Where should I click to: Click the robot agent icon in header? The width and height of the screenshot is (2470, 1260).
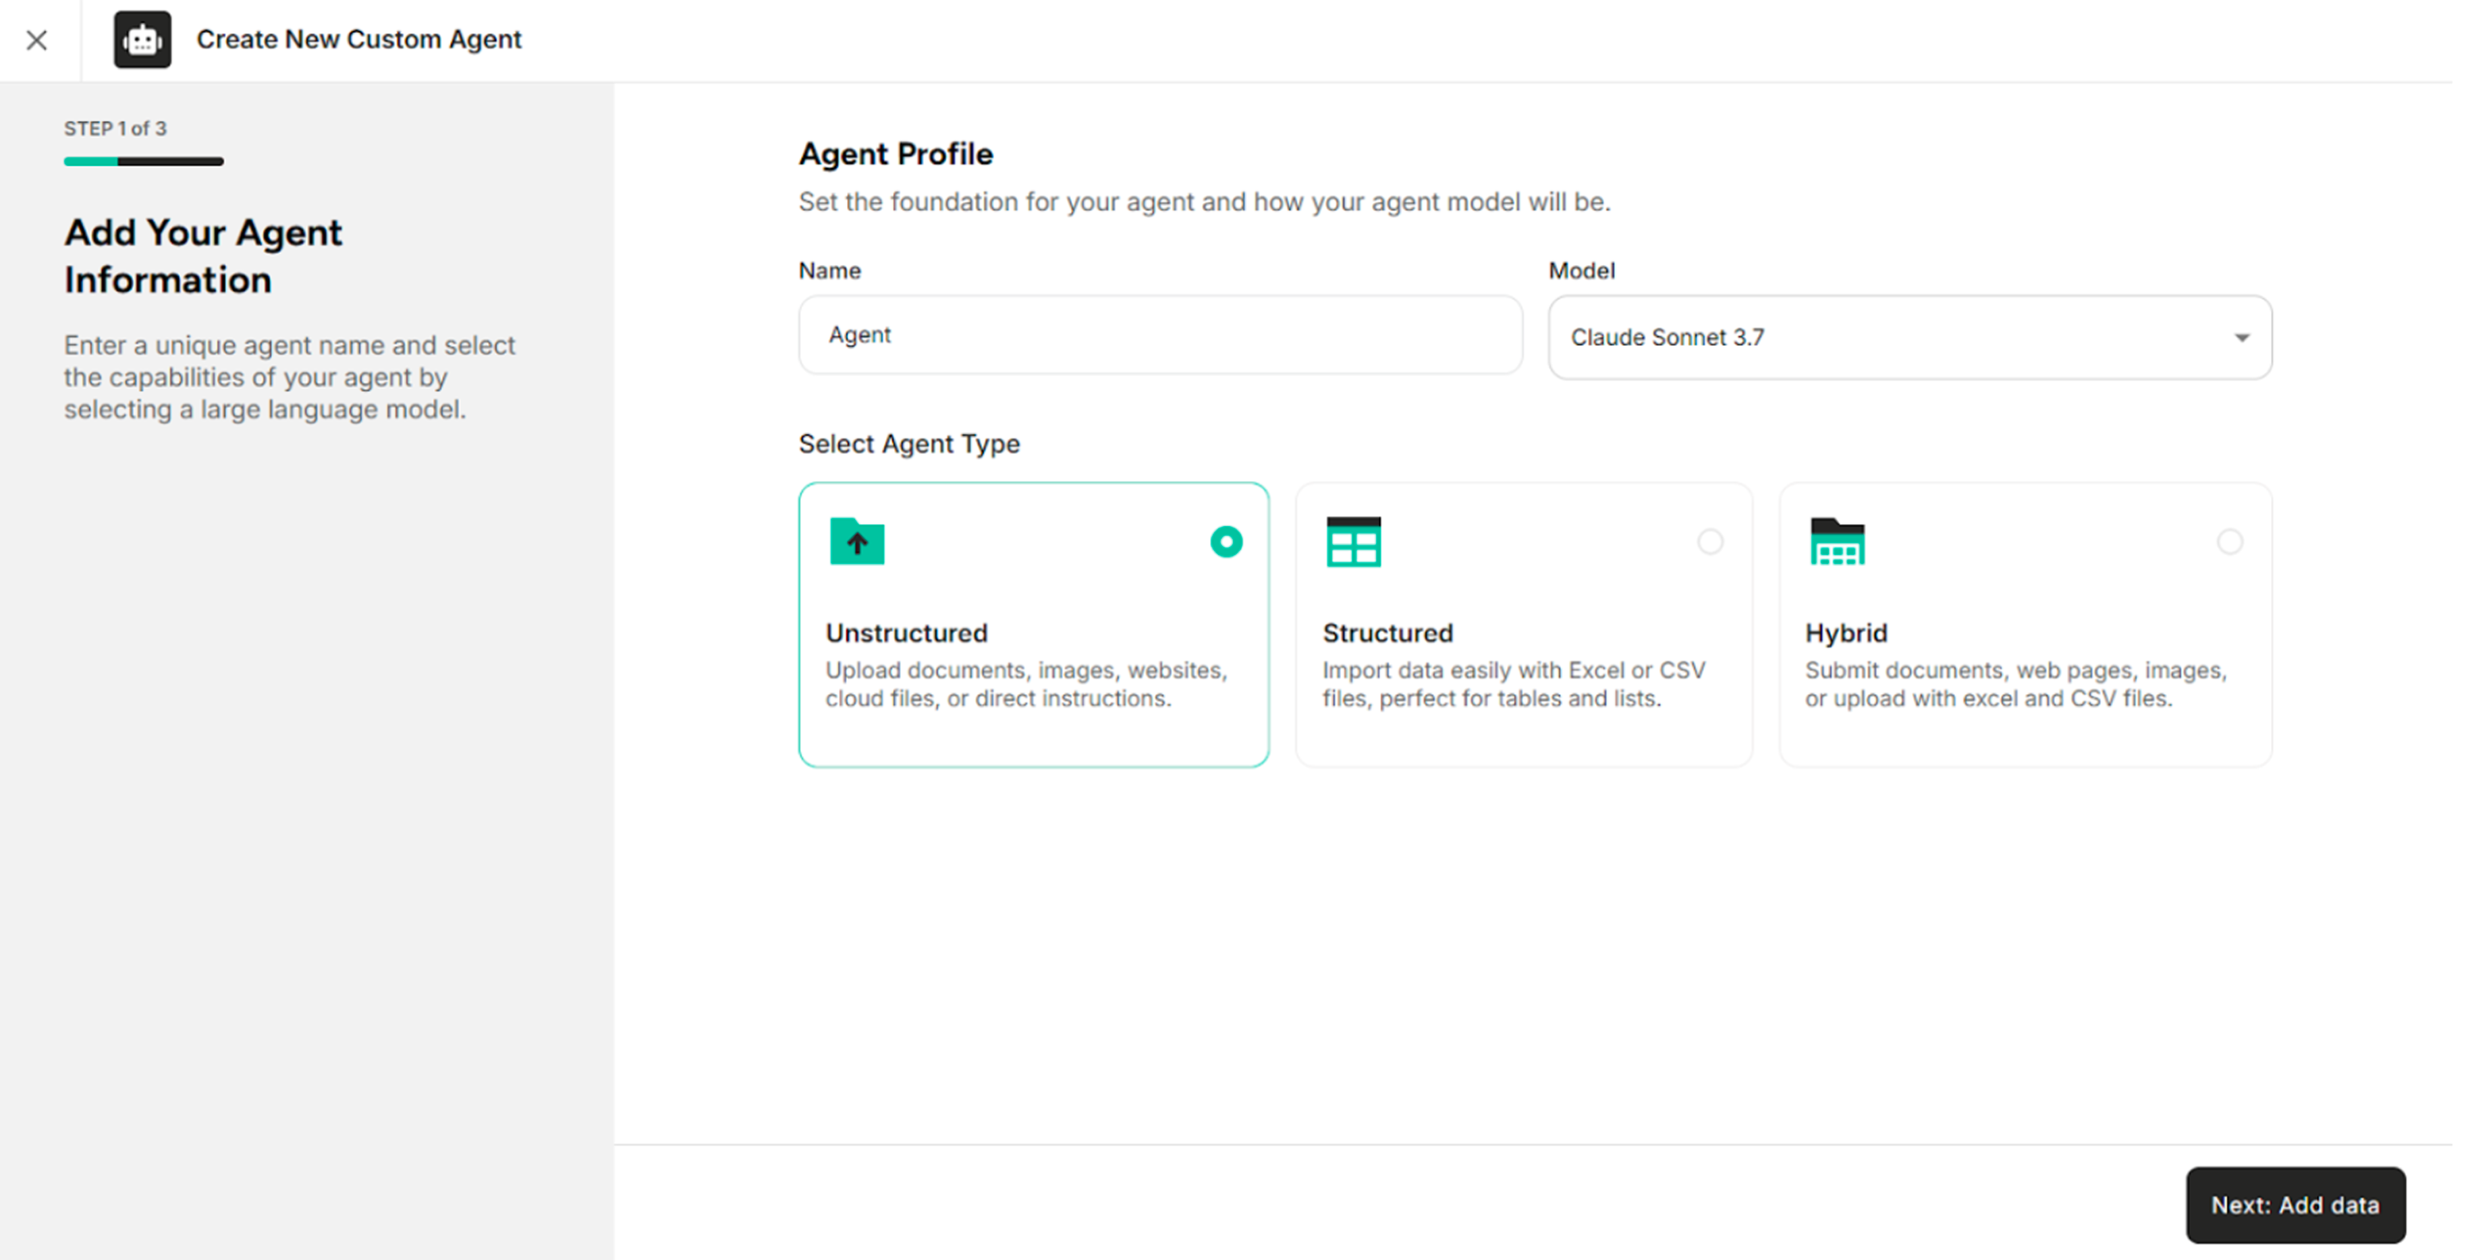[142, 39]
